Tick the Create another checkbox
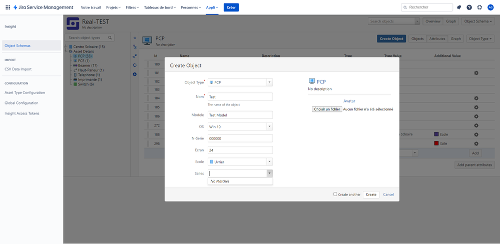The height and width of the screenshot is (244, 500). pyautogui.click(x=335, y=194)
